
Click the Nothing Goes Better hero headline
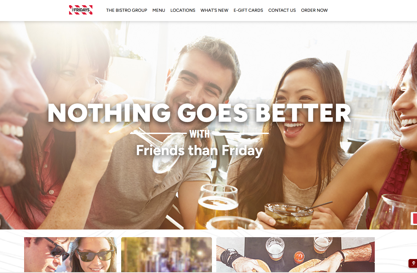199,113
